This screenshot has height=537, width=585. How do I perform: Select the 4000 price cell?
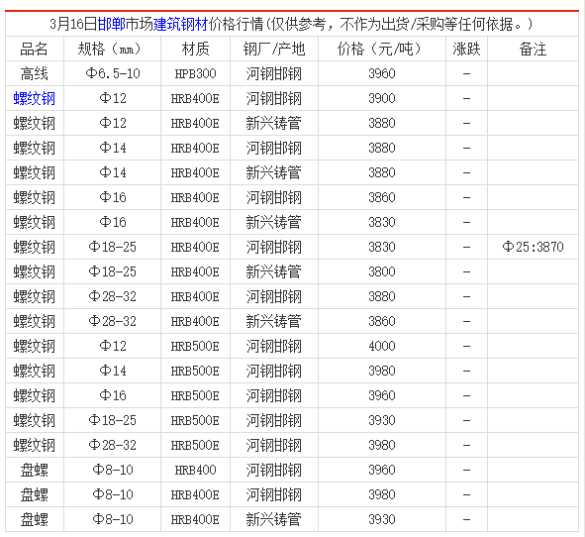382,346
